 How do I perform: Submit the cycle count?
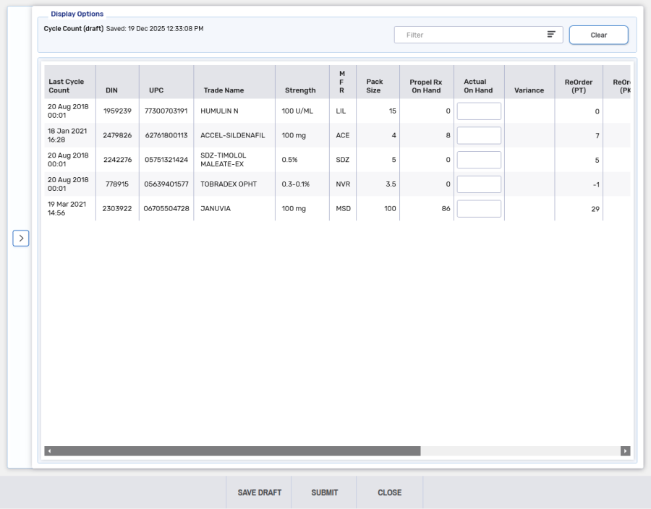(x=324, y=492)
